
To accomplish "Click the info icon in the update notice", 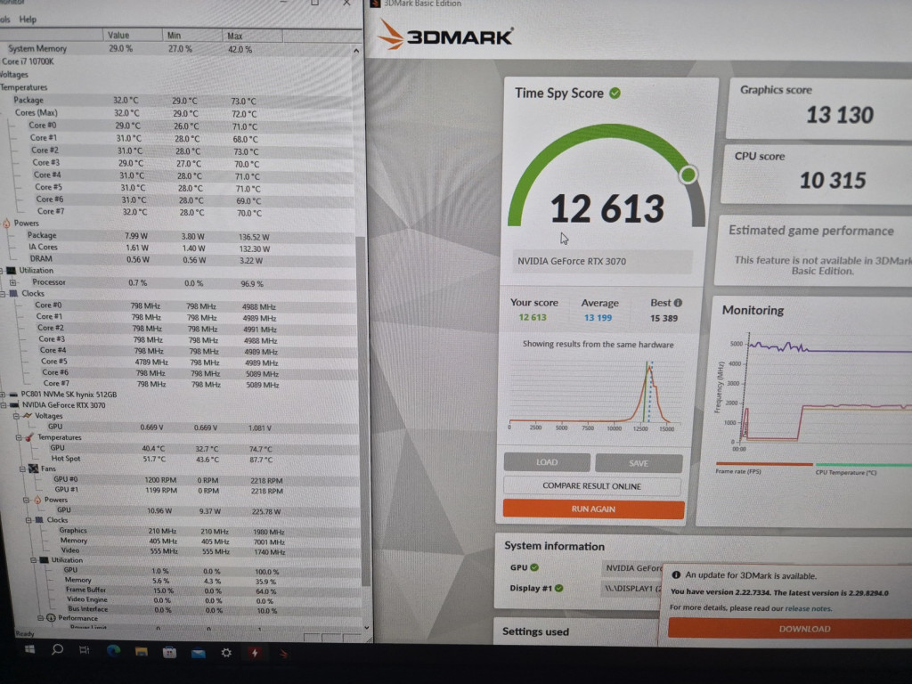I will pos(676,575).
